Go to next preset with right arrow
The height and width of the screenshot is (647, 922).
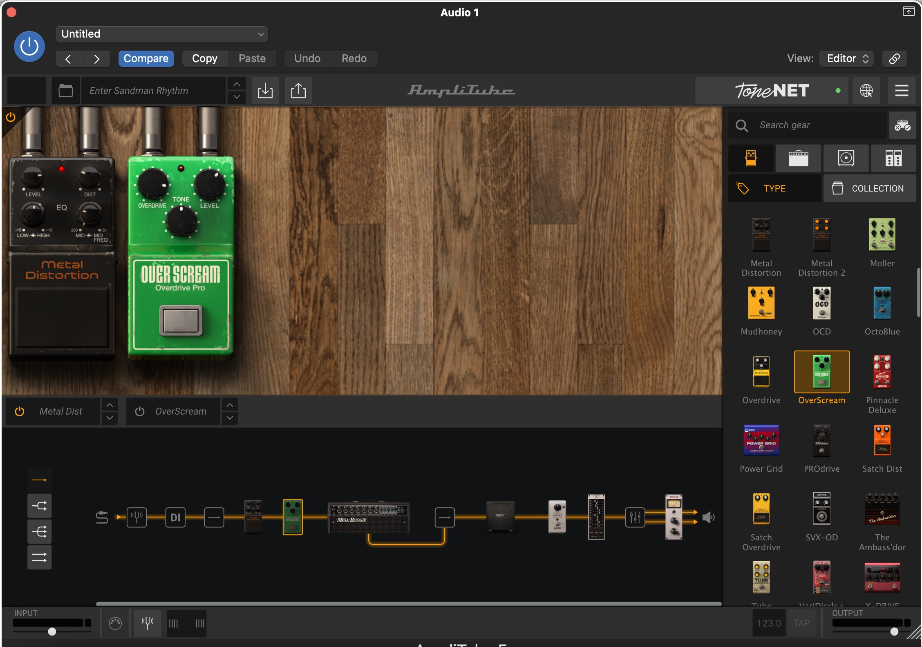96,59
